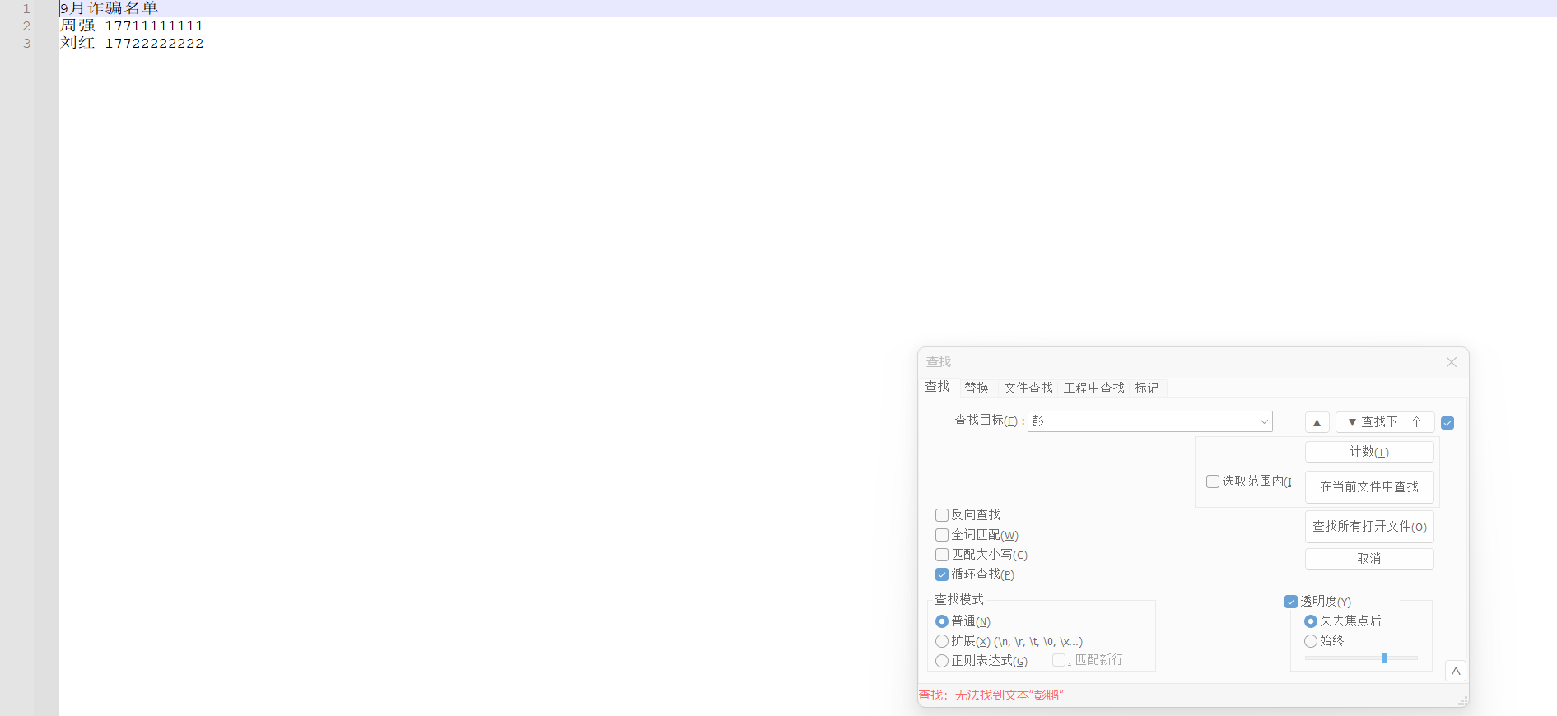
Task: Click the name 周强
Action: pyautogui.click(x=77, y=26)
